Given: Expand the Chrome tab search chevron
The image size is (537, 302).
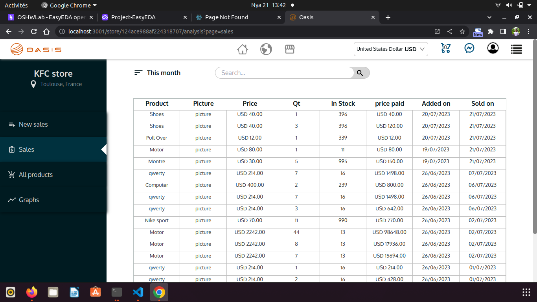Looking at the screenshot, I should (x=489, y=17).
